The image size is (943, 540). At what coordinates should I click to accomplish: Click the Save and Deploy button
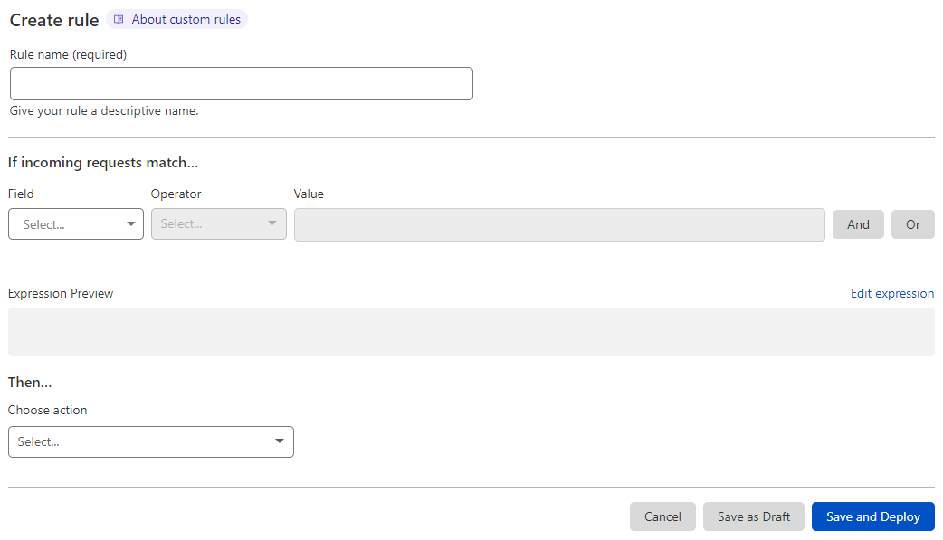872,516
